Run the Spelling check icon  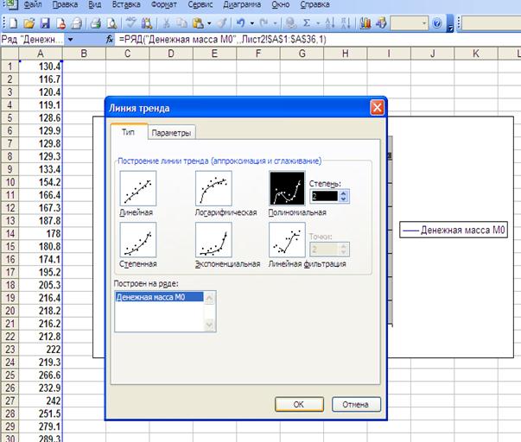tap(130, 23)
